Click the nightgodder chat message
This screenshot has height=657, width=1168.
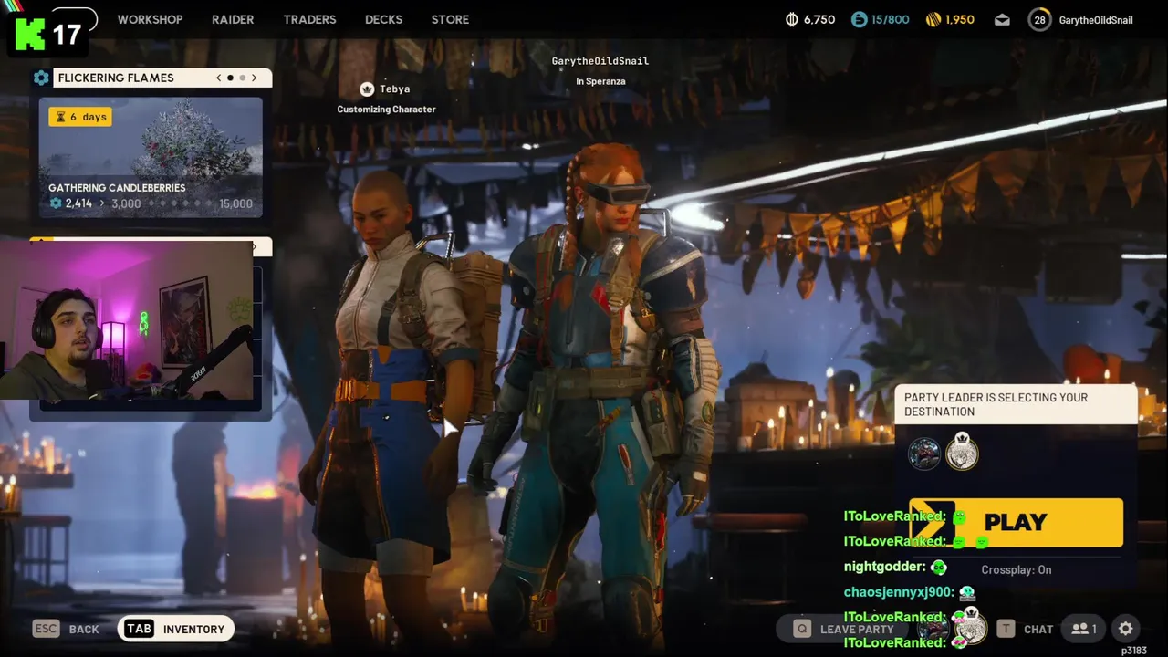(895, 567)
